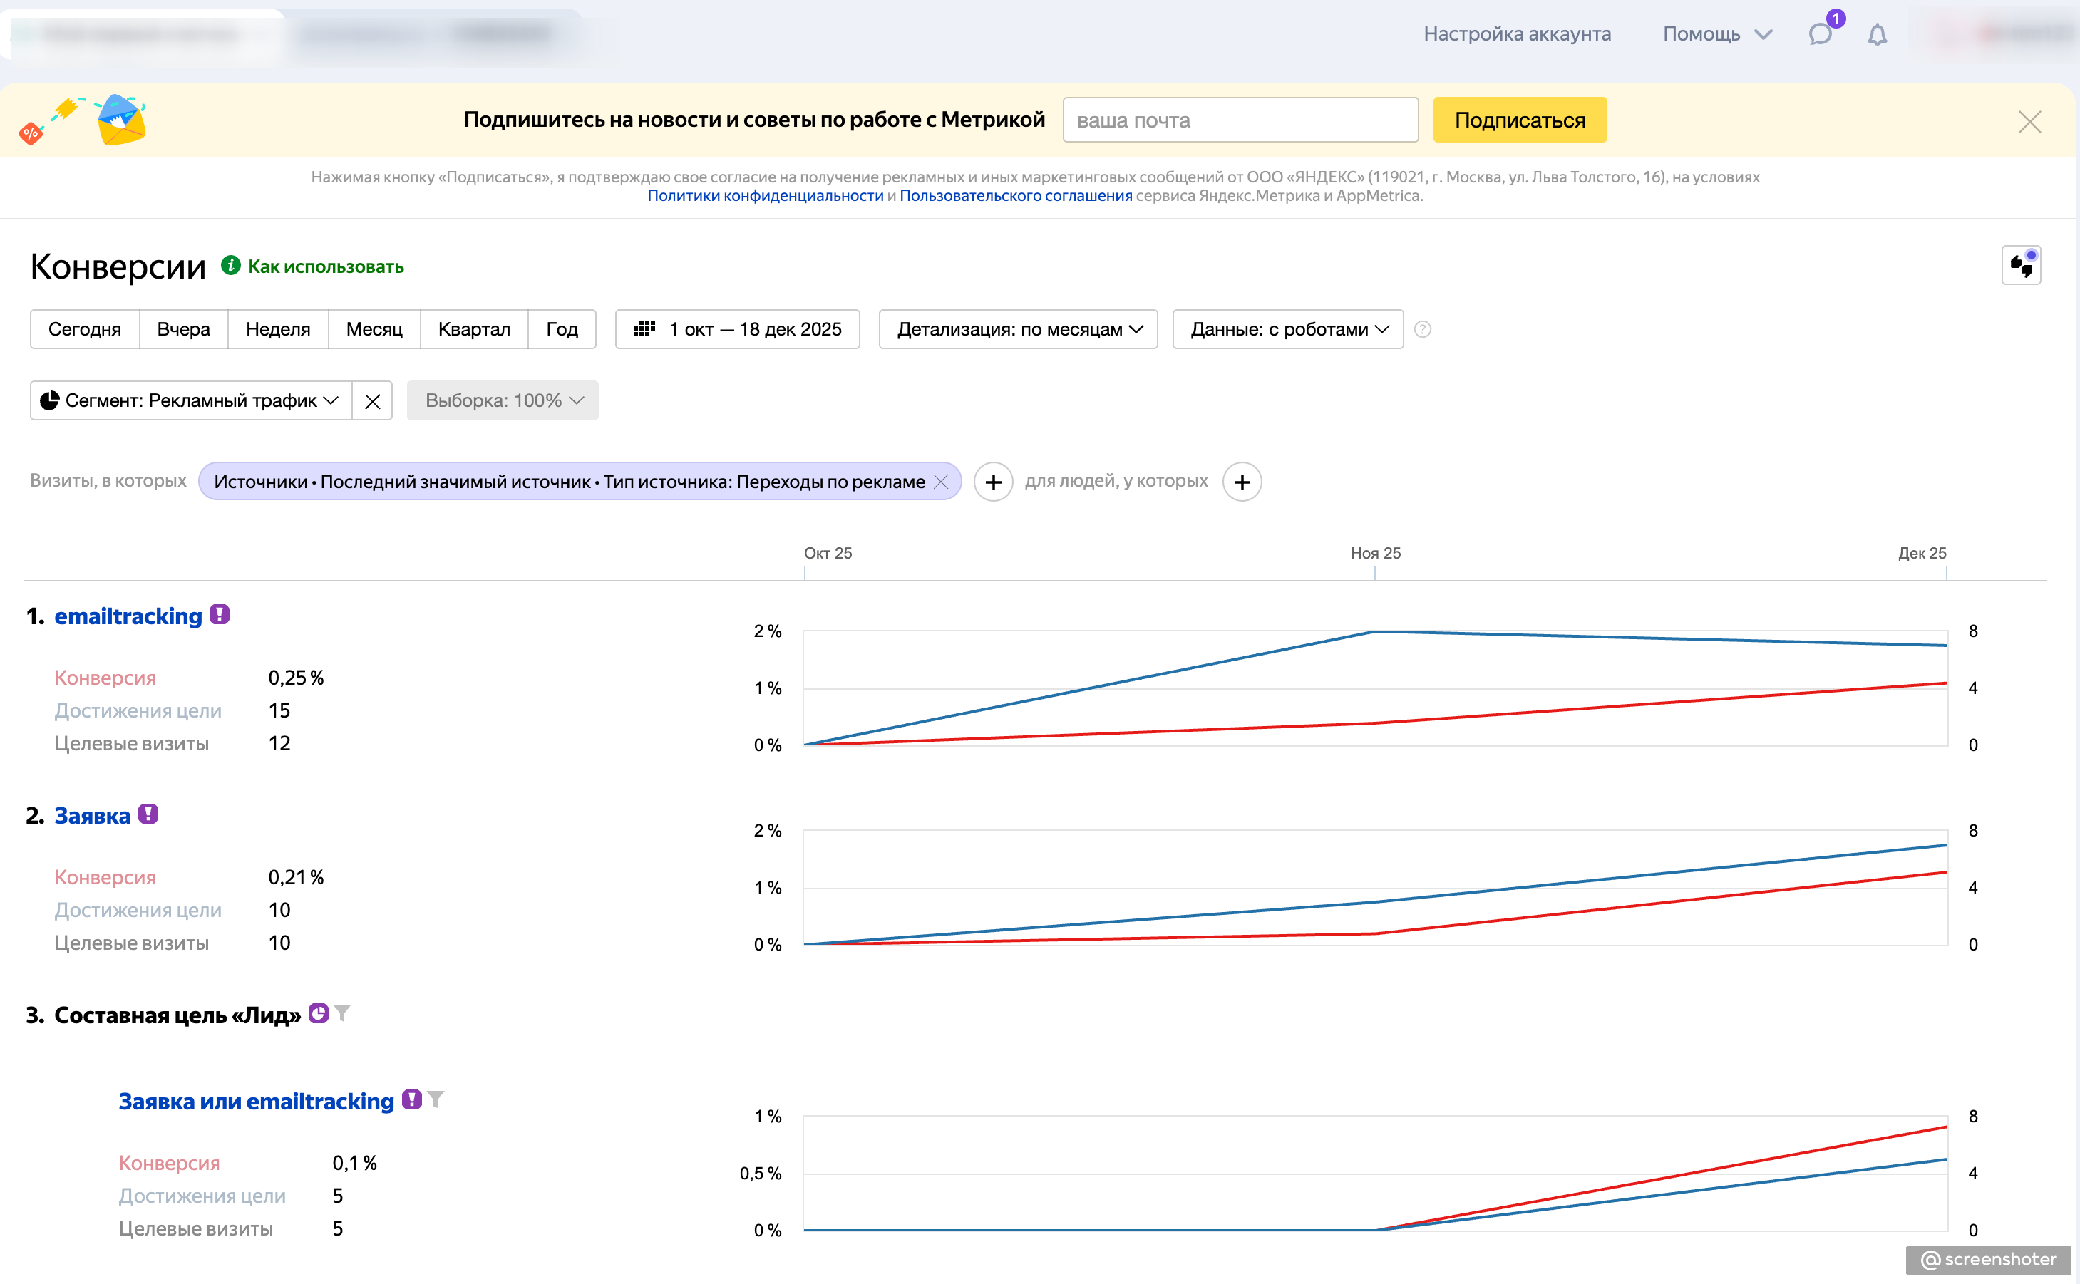The height and width of the screenshot is (1284, 2080).
Task: Remove the Рекламный трафик segment with X
Action: click(372, 401)
